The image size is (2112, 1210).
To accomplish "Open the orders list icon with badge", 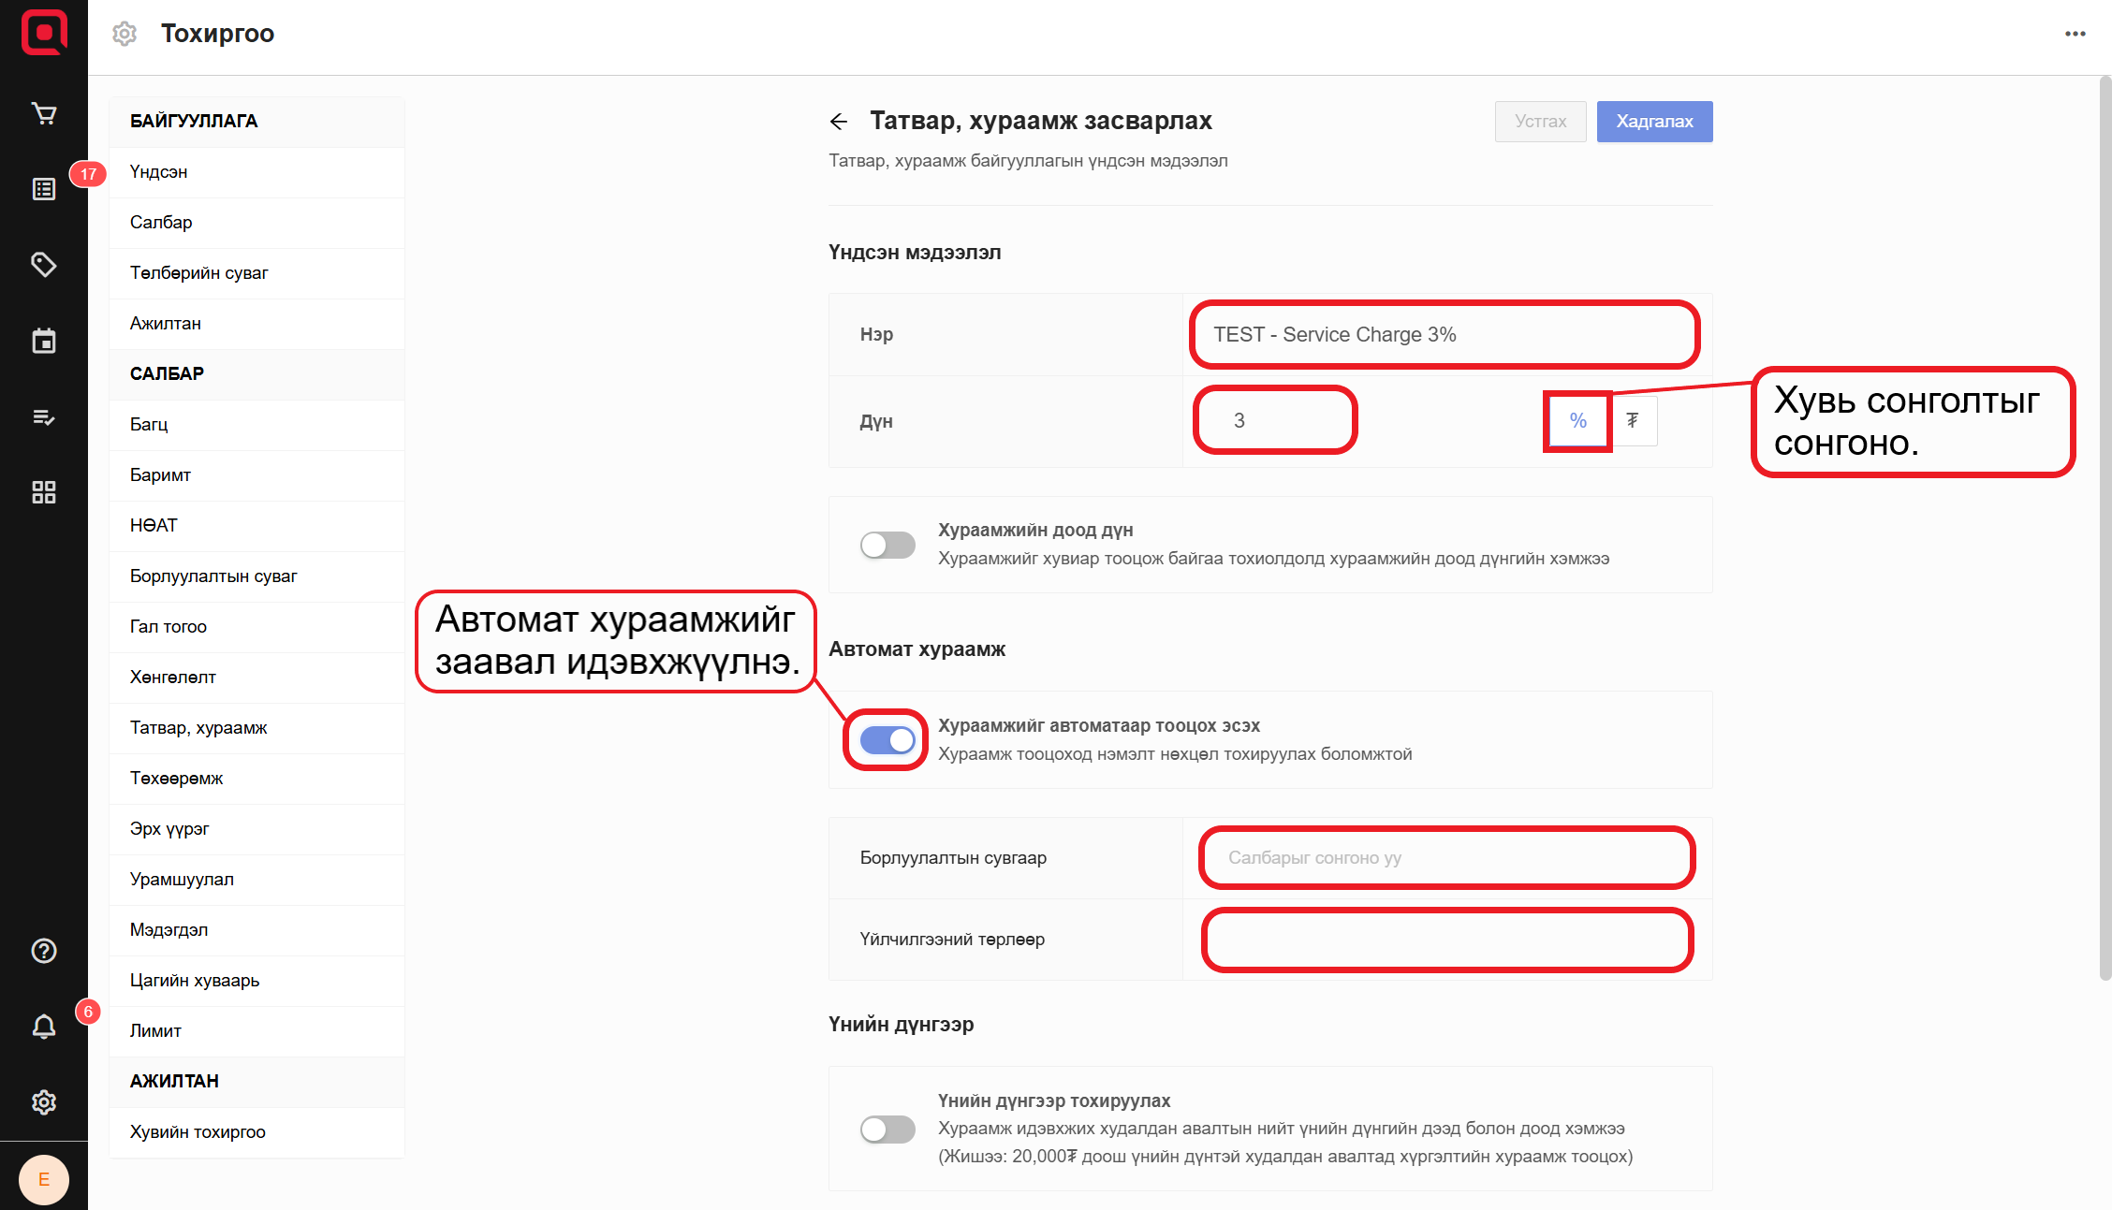I will pos(44,189).
